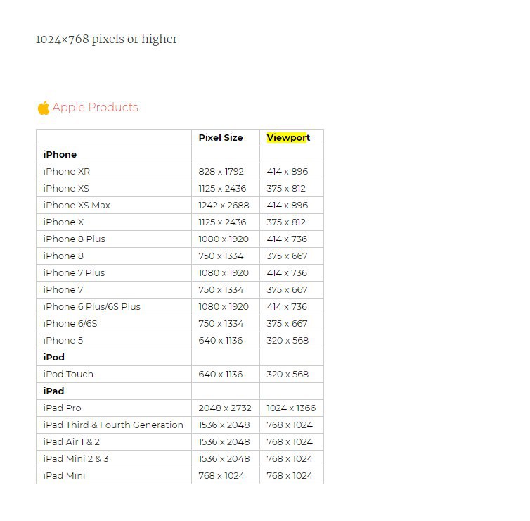
Task: Click the iPad section header row
Action: [x=180, y=391]
